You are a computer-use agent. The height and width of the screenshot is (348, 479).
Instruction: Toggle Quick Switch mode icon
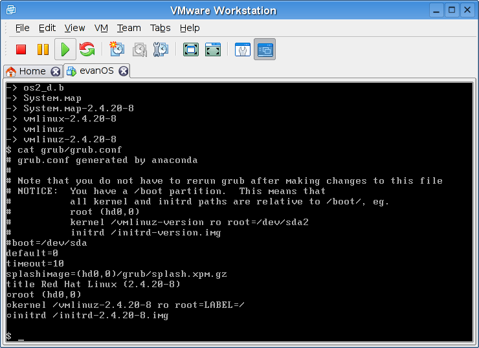point(213,49)
